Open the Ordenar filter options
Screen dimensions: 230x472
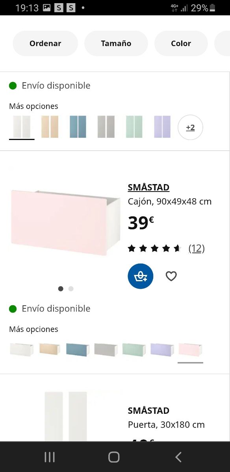tap(45, 43)
